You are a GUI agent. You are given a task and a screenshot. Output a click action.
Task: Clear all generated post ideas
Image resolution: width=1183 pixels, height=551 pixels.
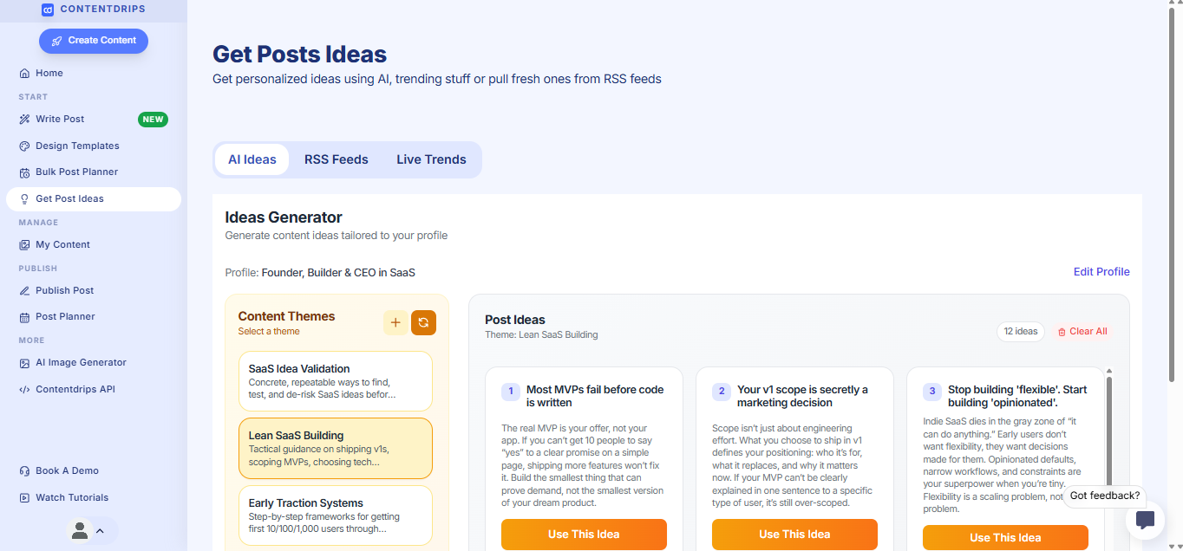[x=1082, y=332]
